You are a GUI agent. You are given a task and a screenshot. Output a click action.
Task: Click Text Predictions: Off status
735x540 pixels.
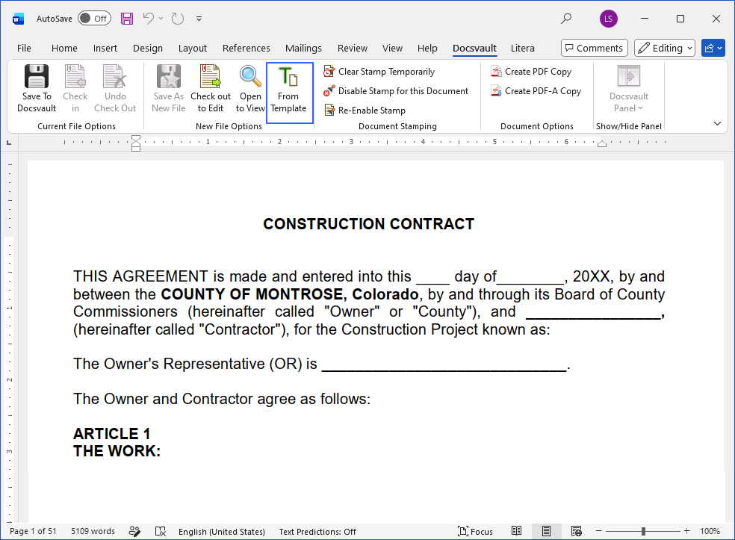pyautogui.click(x=317, y=532)
